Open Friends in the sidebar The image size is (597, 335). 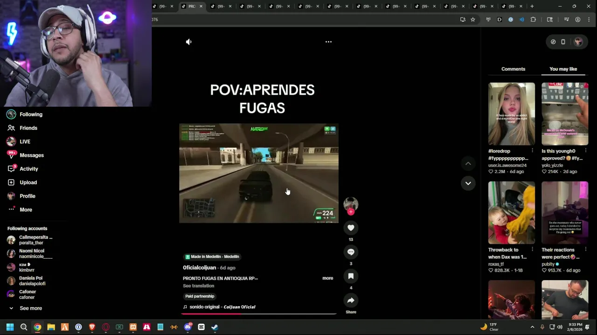28,128
